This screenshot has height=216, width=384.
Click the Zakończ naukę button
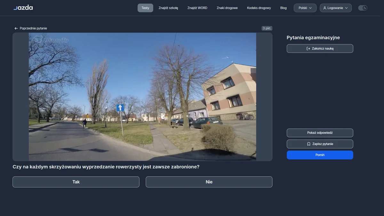[x=320, y=49]
